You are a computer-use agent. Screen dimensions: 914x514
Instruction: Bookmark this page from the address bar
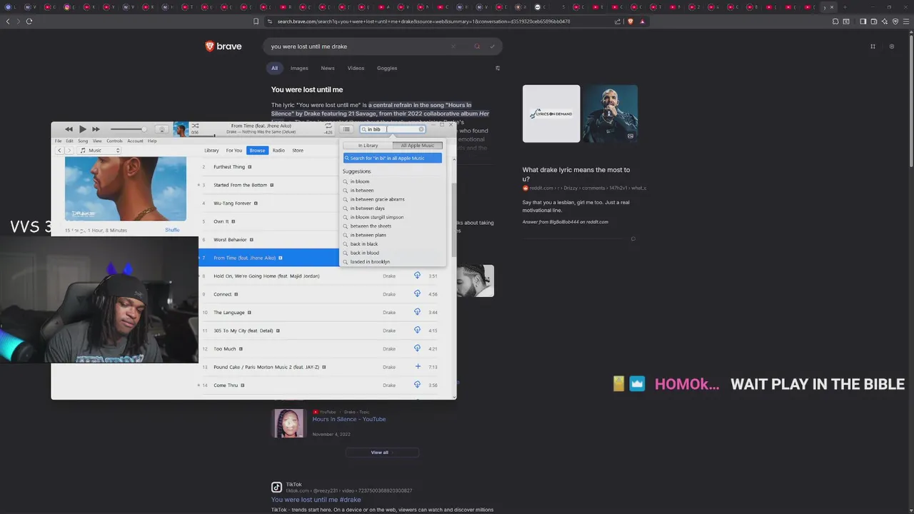coord(256,21)
